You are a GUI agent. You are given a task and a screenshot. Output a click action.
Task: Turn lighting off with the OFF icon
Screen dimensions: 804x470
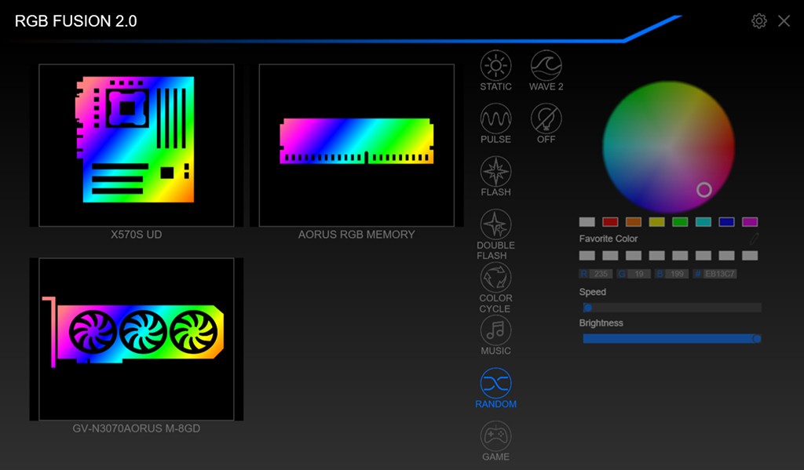(546, 118)
